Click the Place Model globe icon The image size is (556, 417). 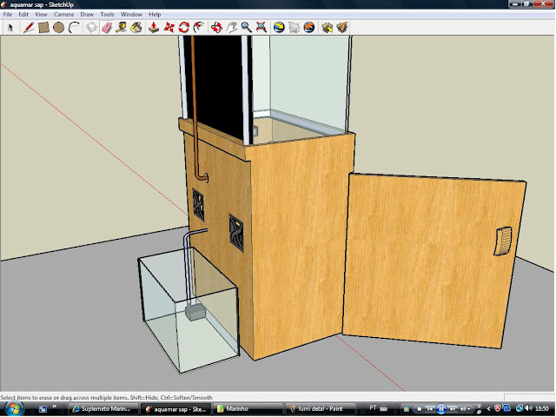(x=309, y=27)
